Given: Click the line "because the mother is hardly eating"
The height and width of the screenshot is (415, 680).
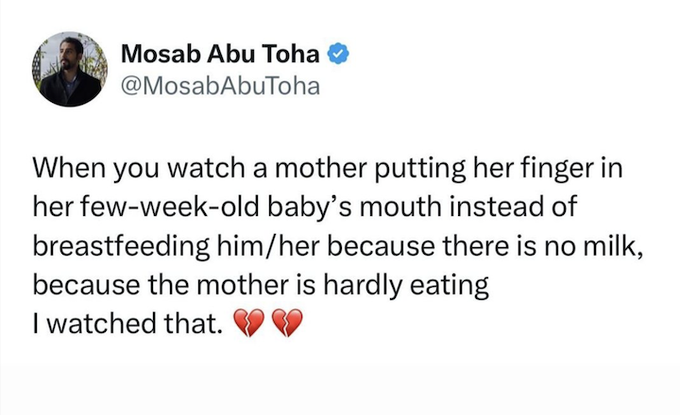Looking at the screenshot, I should coord(261,288).
